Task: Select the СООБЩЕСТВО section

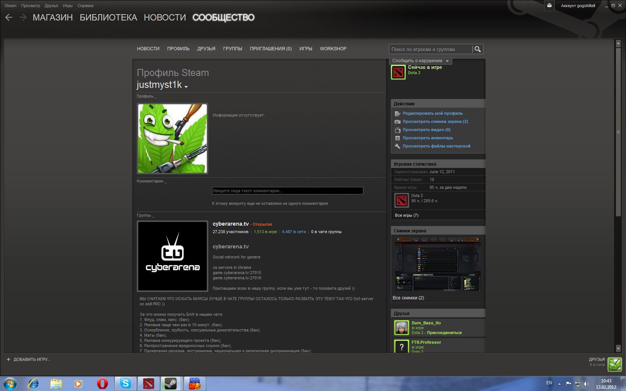Action: (x=224, y=18)
